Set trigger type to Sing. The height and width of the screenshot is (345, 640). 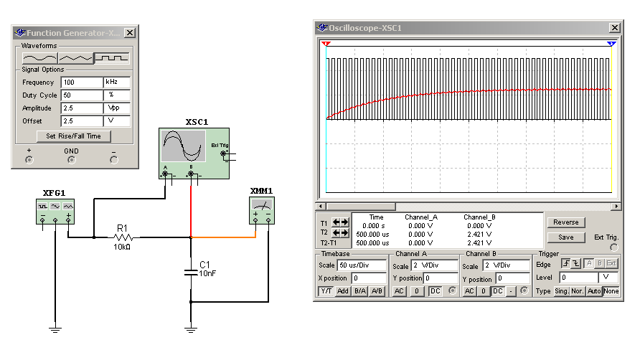[562, 291]
